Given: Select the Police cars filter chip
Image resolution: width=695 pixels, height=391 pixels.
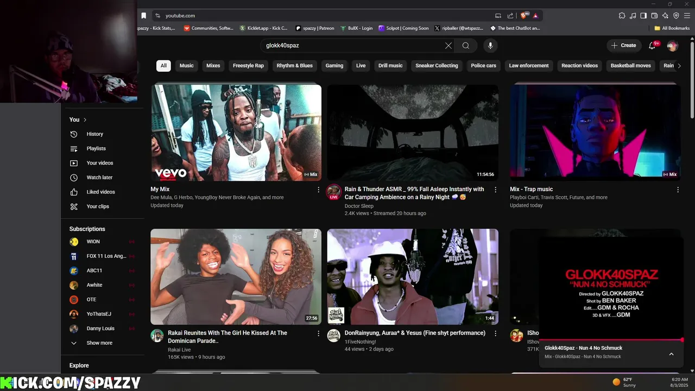Looking at the screenshot, I should [x=484, y=66].
